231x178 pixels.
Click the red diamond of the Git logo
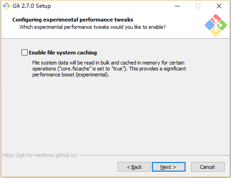click(216, 19)
